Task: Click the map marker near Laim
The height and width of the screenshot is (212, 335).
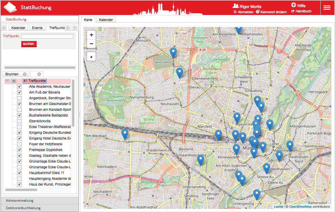Action: click(125, 134)
